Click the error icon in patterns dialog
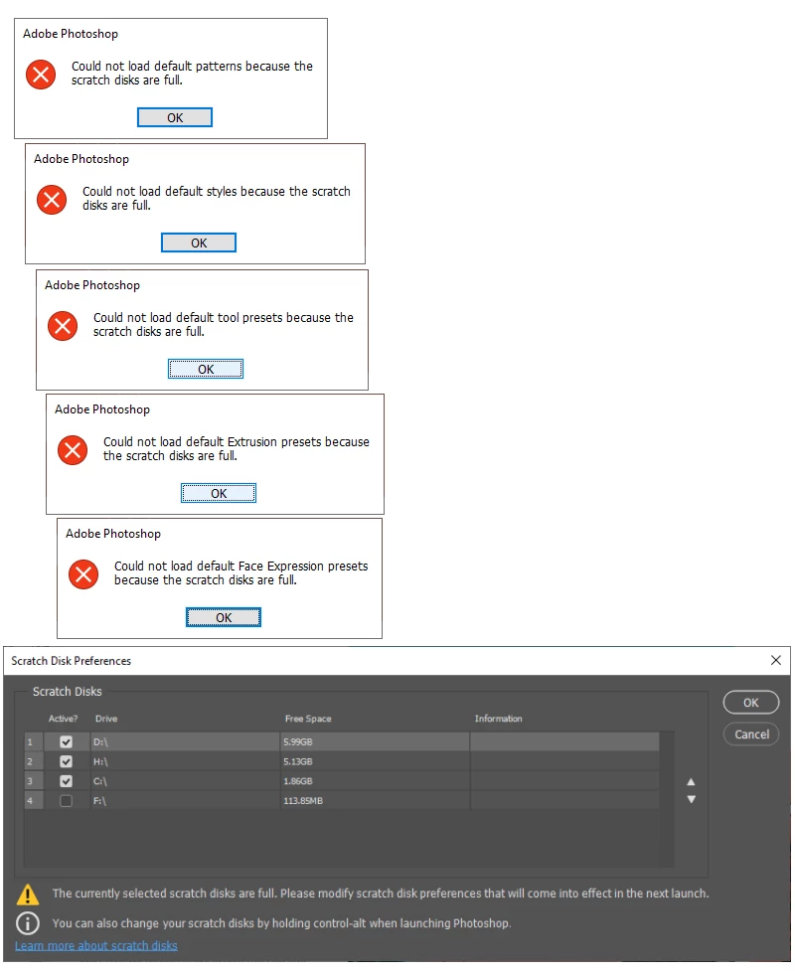 pyautogui.click(x=41, y=75)
